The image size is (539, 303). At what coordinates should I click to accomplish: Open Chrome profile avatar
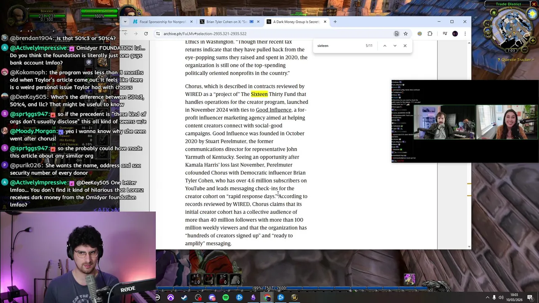(455, 34)
